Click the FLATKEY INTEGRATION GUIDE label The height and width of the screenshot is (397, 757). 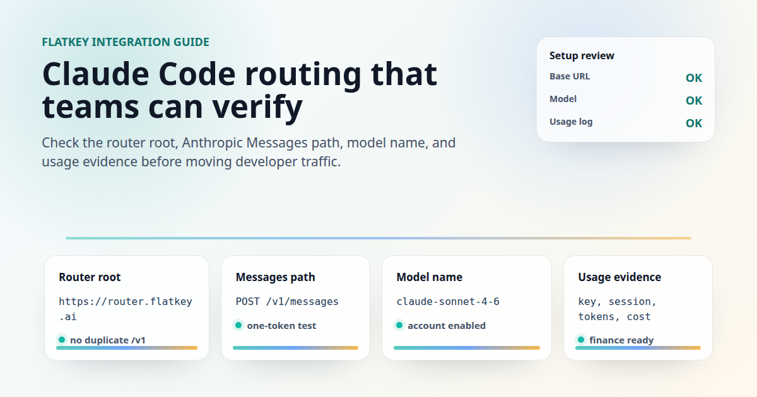(126, 42)
